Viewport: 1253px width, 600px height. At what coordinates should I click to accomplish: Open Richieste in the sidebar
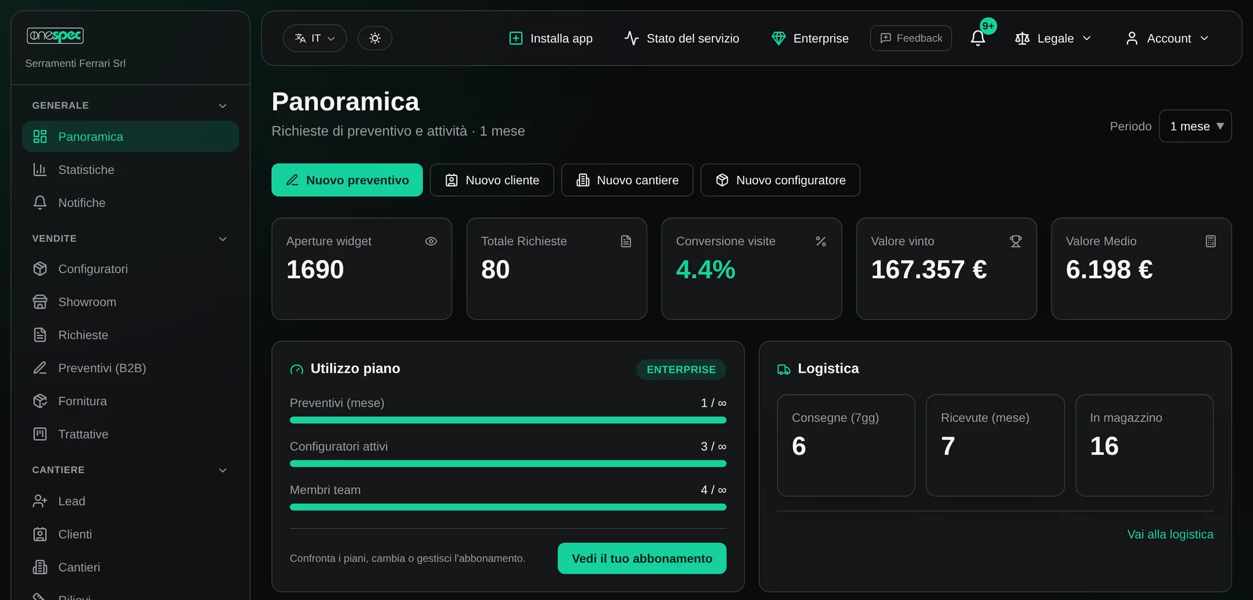pyautogui.click(x=130, y=335)
